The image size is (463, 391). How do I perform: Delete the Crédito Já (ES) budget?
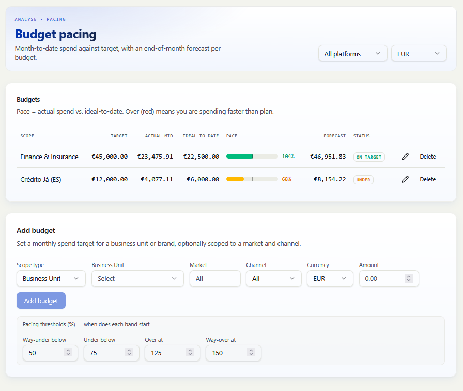coord(427,179)
